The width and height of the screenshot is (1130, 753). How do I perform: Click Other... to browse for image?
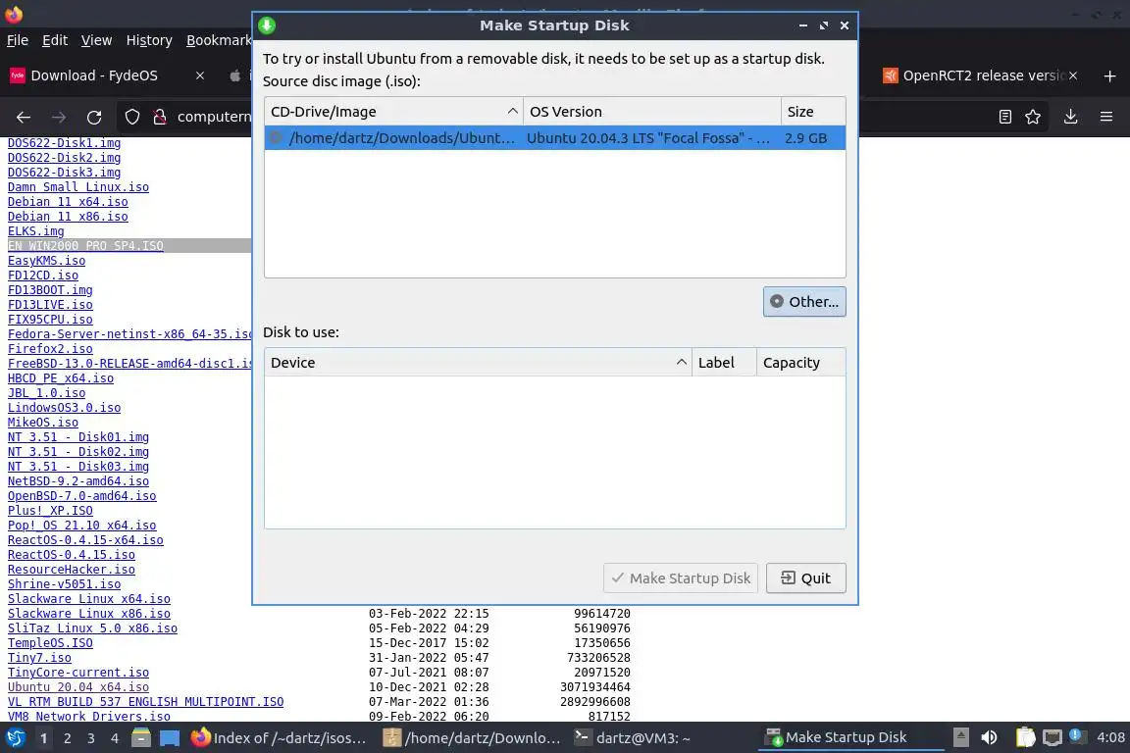pos(804,302)
